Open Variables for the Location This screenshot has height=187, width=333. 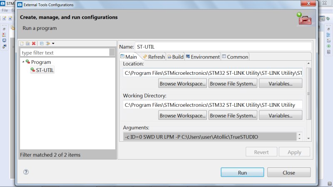281,84
